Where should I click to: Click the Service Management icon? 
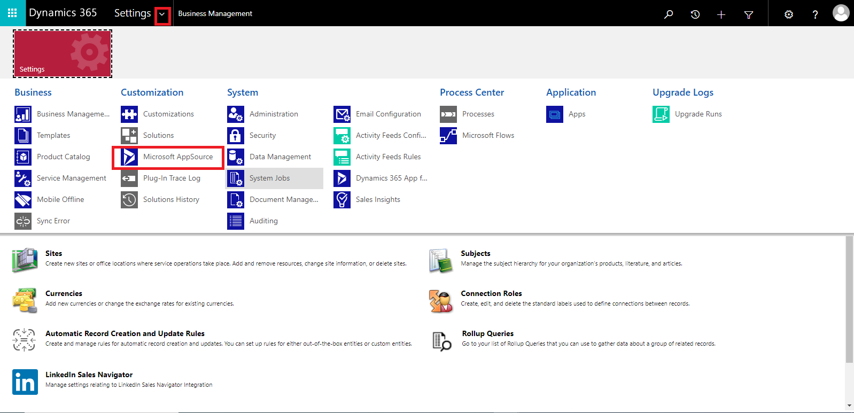pos(23,178)
